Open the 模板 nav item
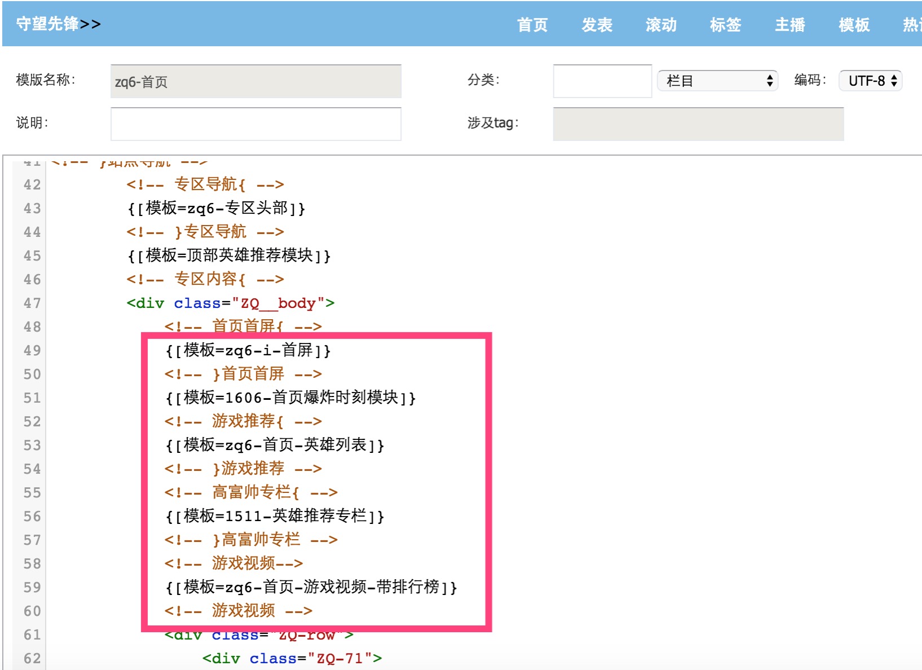Screen dimensions: 922x670 click(x=854, y=25)
